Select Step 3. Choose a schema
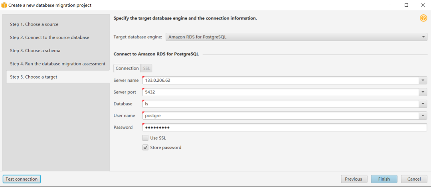The height and width of the screenshot is (187, 431). [35, 51]
